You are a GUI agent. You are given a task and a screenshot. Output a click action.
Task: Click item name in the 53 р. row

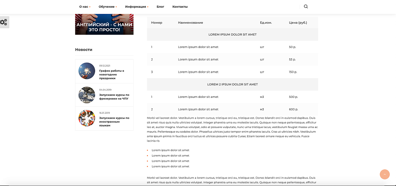(x=198, y=60)
